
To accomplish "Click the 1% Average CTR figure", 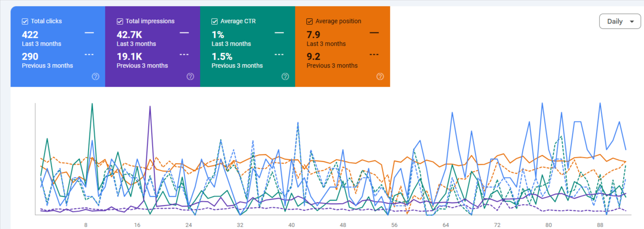I will [218, 35].
